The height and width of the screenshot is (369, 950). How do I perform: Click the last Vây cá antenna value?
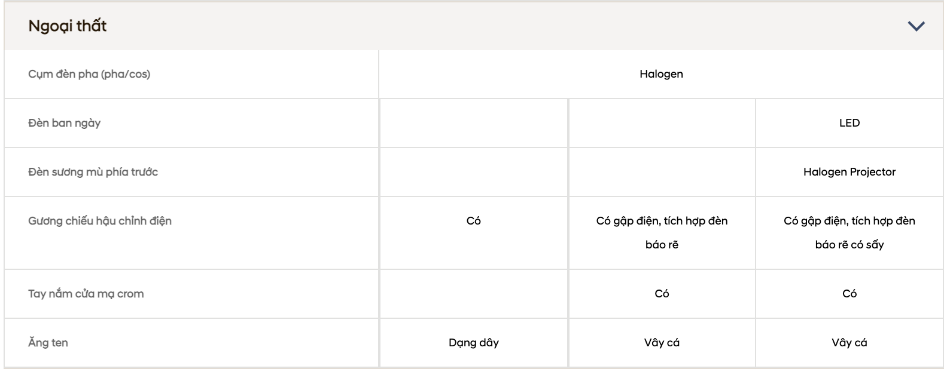[849, 343]
